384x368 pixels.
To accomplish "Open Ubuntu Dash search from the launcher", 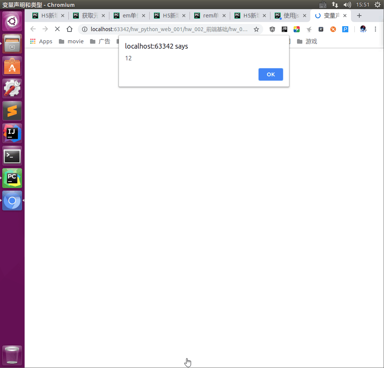I will pyautogui.click(x=12, y=21).
